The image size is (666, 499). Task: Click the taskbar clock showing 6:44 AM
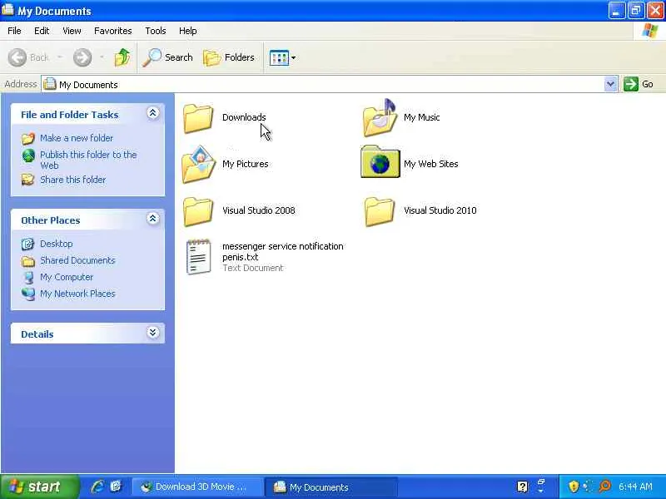point(635,487)
